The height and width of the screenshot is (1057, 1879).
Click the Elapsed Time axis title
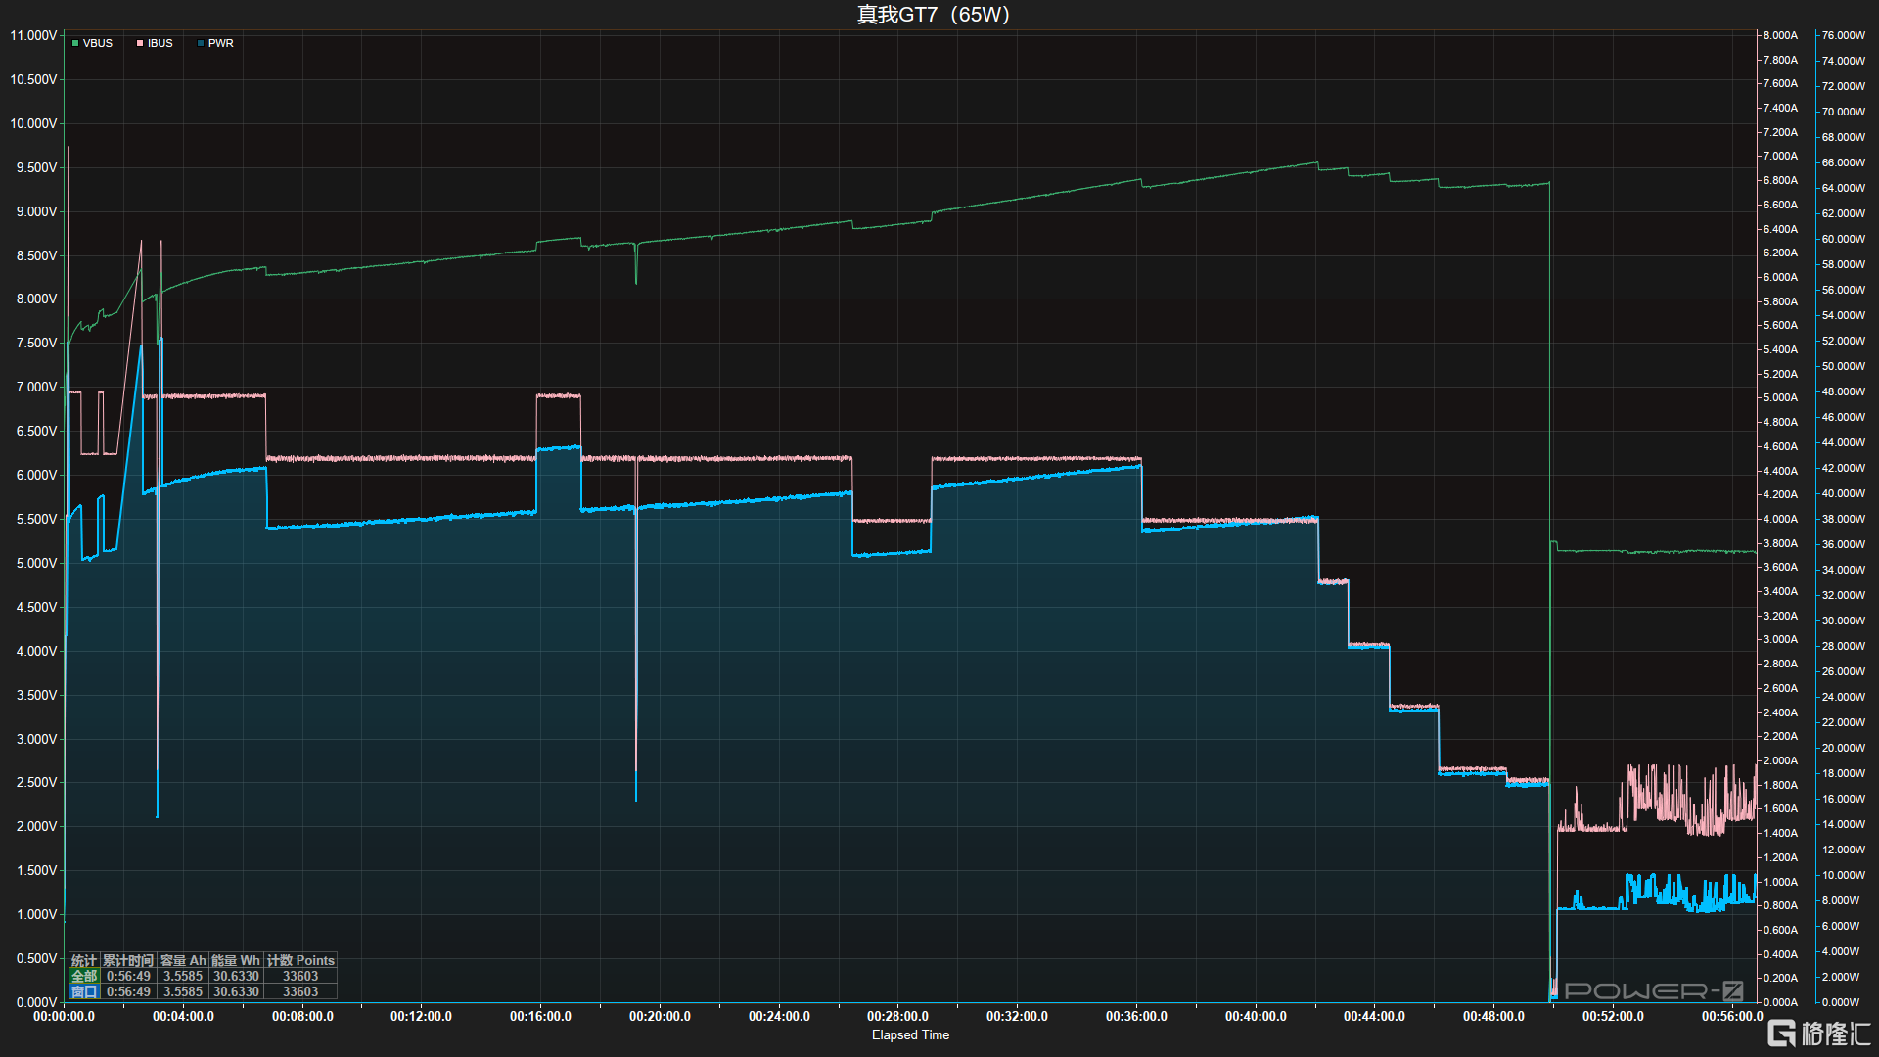(x=910, y=1035)
